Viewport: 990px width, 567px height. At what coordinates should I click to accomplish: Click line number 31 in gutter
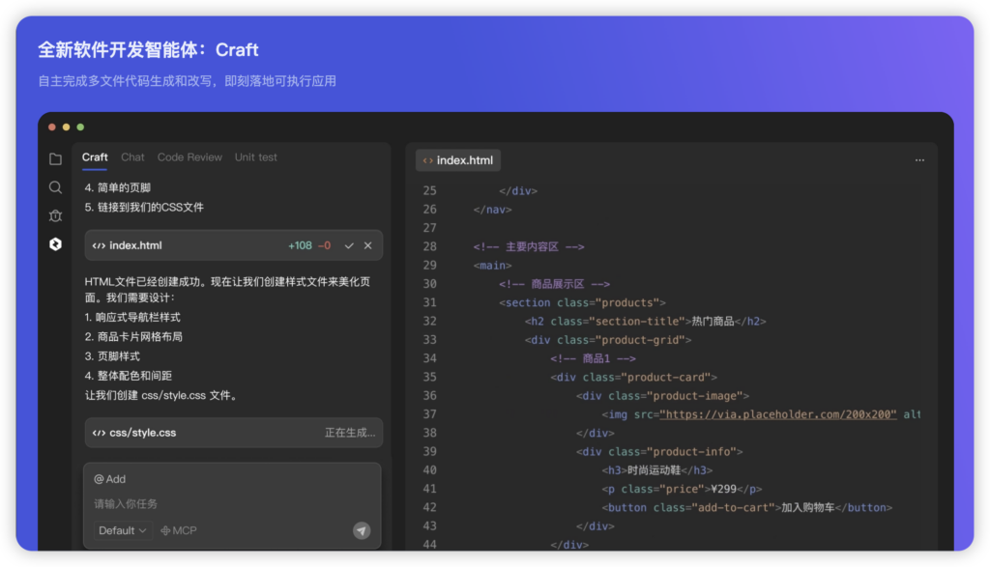click(x=430, y=302)
